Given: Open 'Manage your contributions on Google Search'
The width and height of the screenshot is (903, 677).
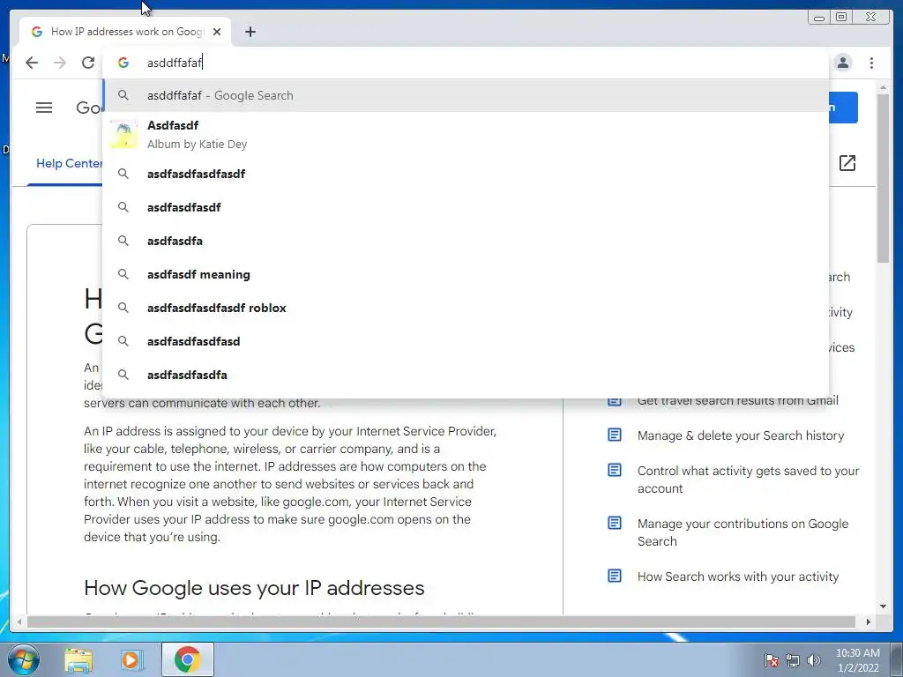Looking at the screenshot, I should pyautogui.click(x=743, y=532).
